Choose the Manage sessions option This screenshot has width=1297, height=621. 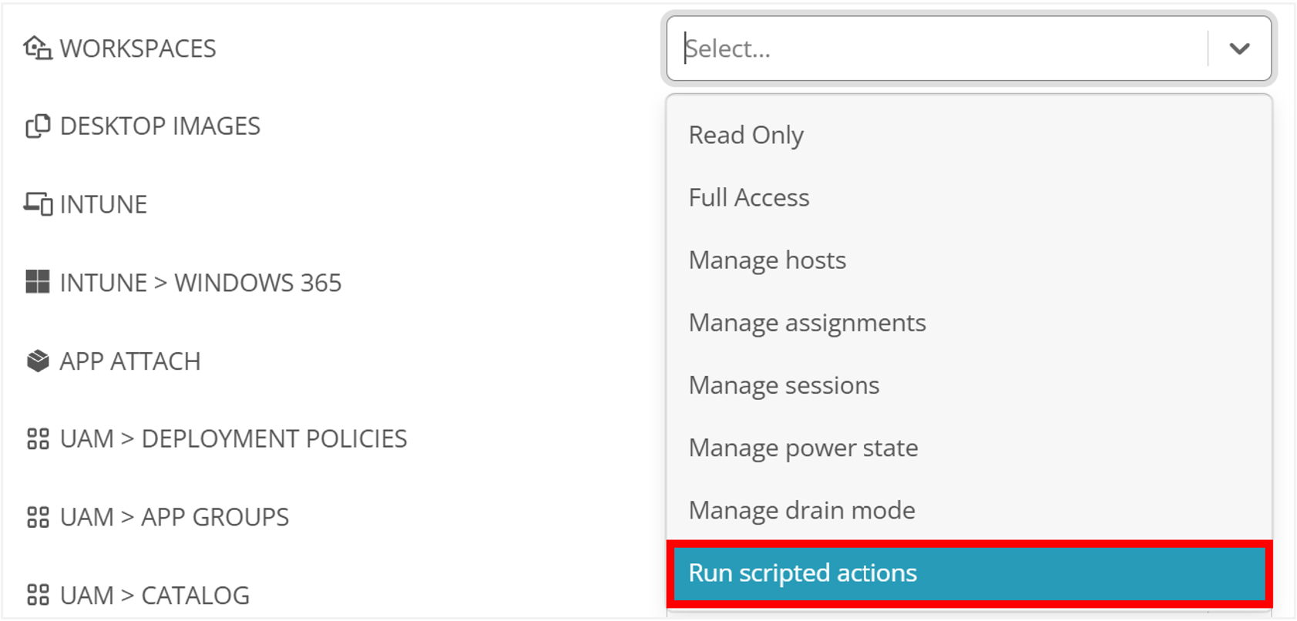[x=783, y=385]
